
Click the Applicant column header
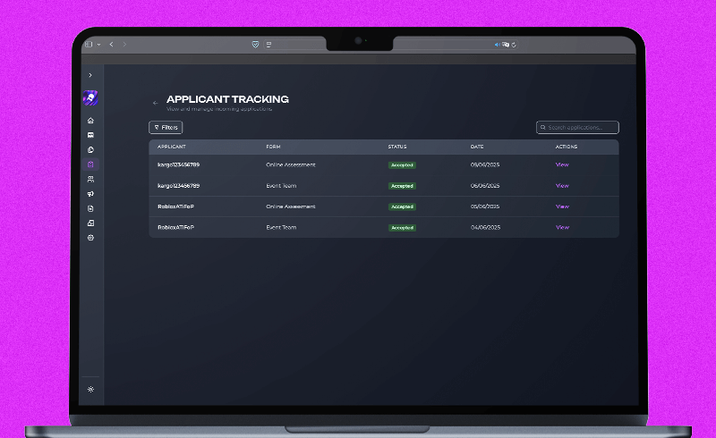171,147
